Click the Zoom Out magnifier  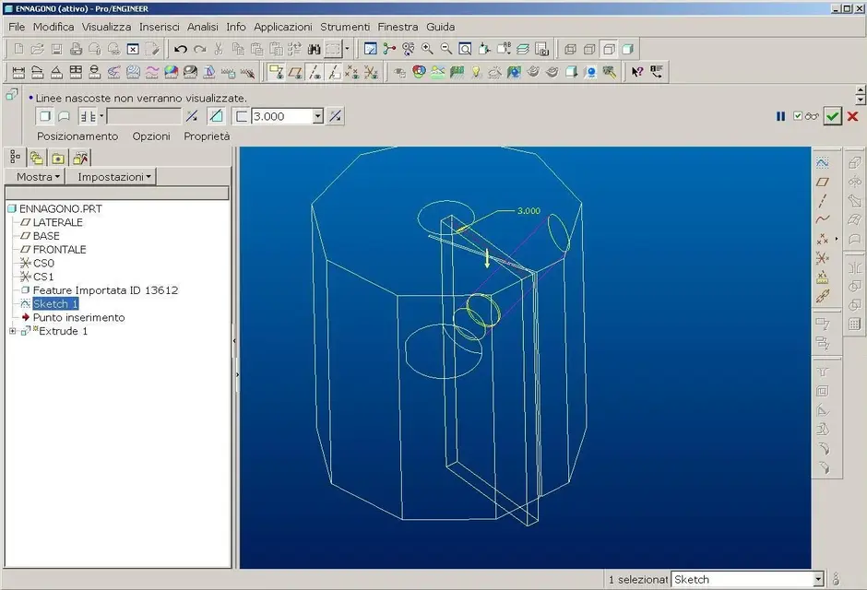pos(446,49)
